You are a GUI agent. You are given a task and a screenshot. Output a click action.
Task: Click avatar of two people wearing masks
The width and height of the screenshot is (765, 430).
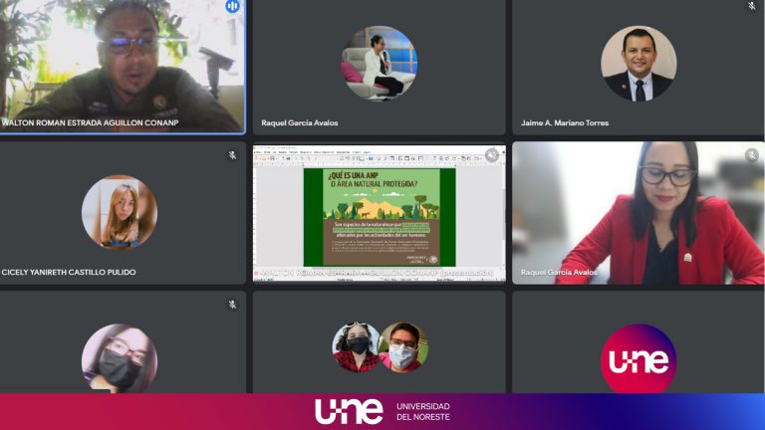(x=380, y=347)
